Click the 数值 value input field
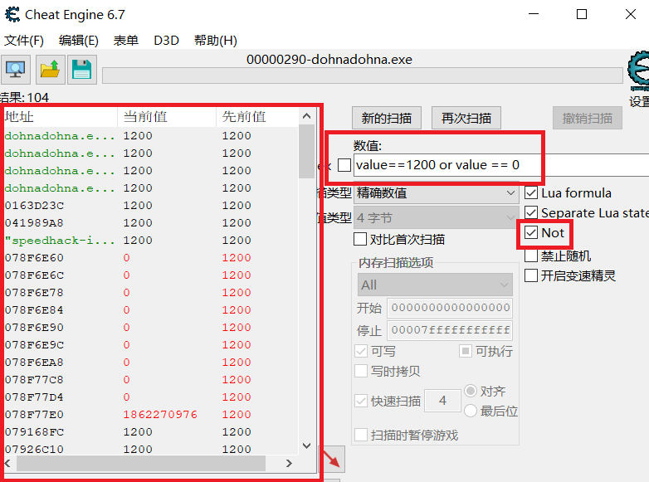The width and height of the screenshot is (649, 482). pyautogui.click(x=498, y=165)
